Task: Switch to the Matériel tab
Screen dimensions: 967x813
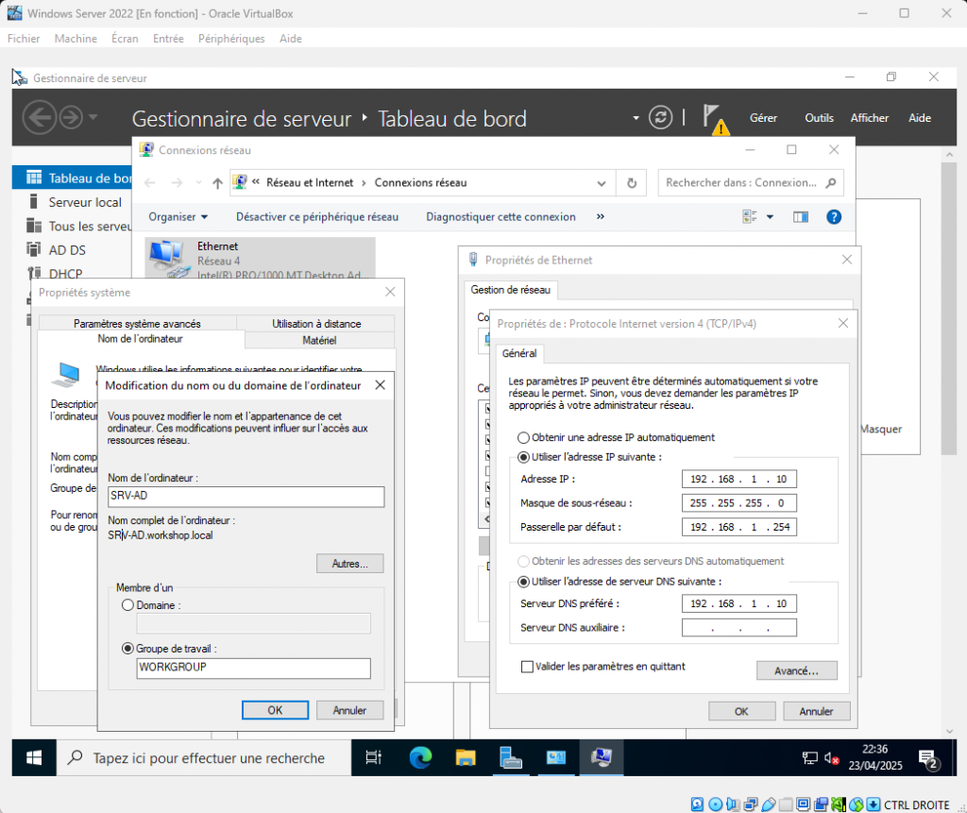Action: [x=319, y=340]
